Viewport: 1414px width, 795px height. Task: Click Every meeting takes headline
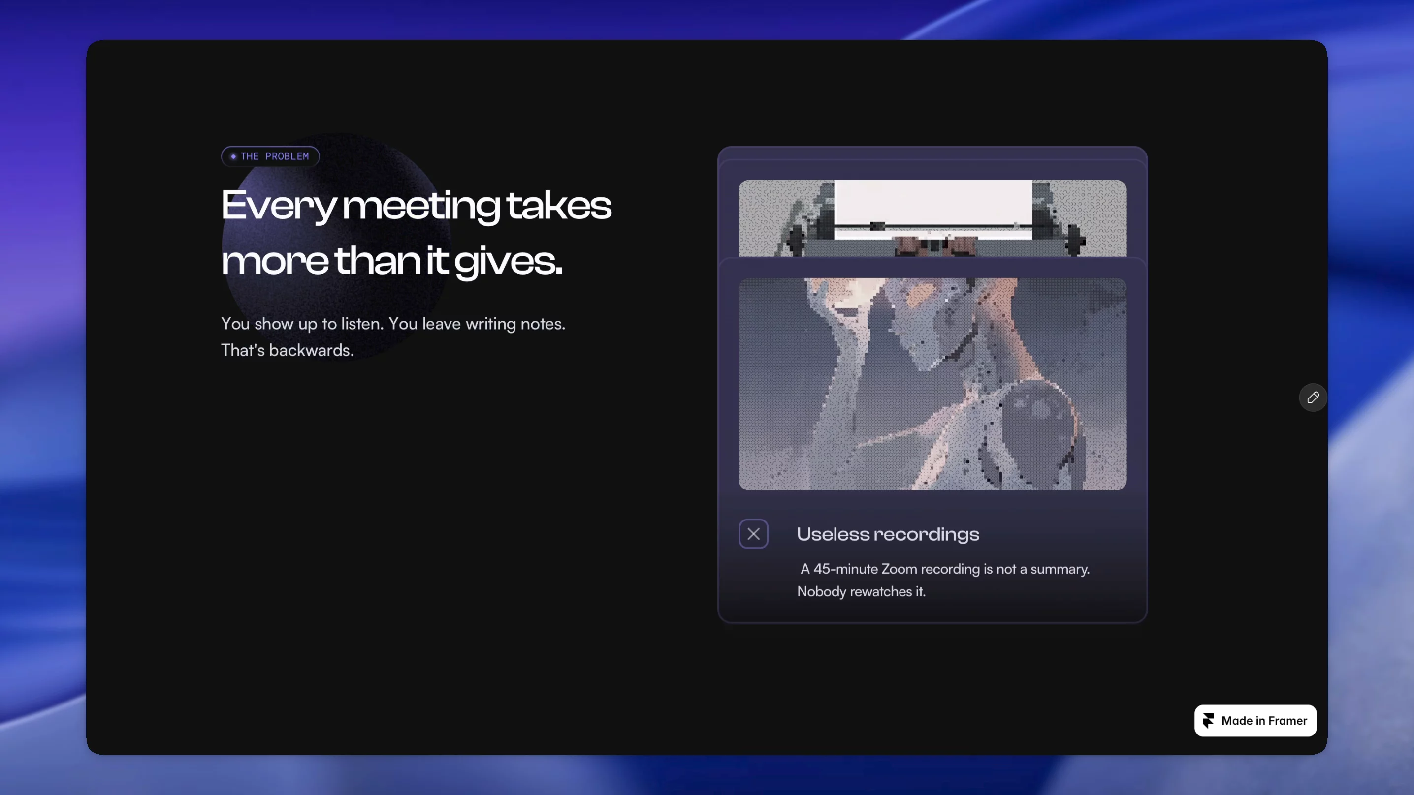click(416, 206)
